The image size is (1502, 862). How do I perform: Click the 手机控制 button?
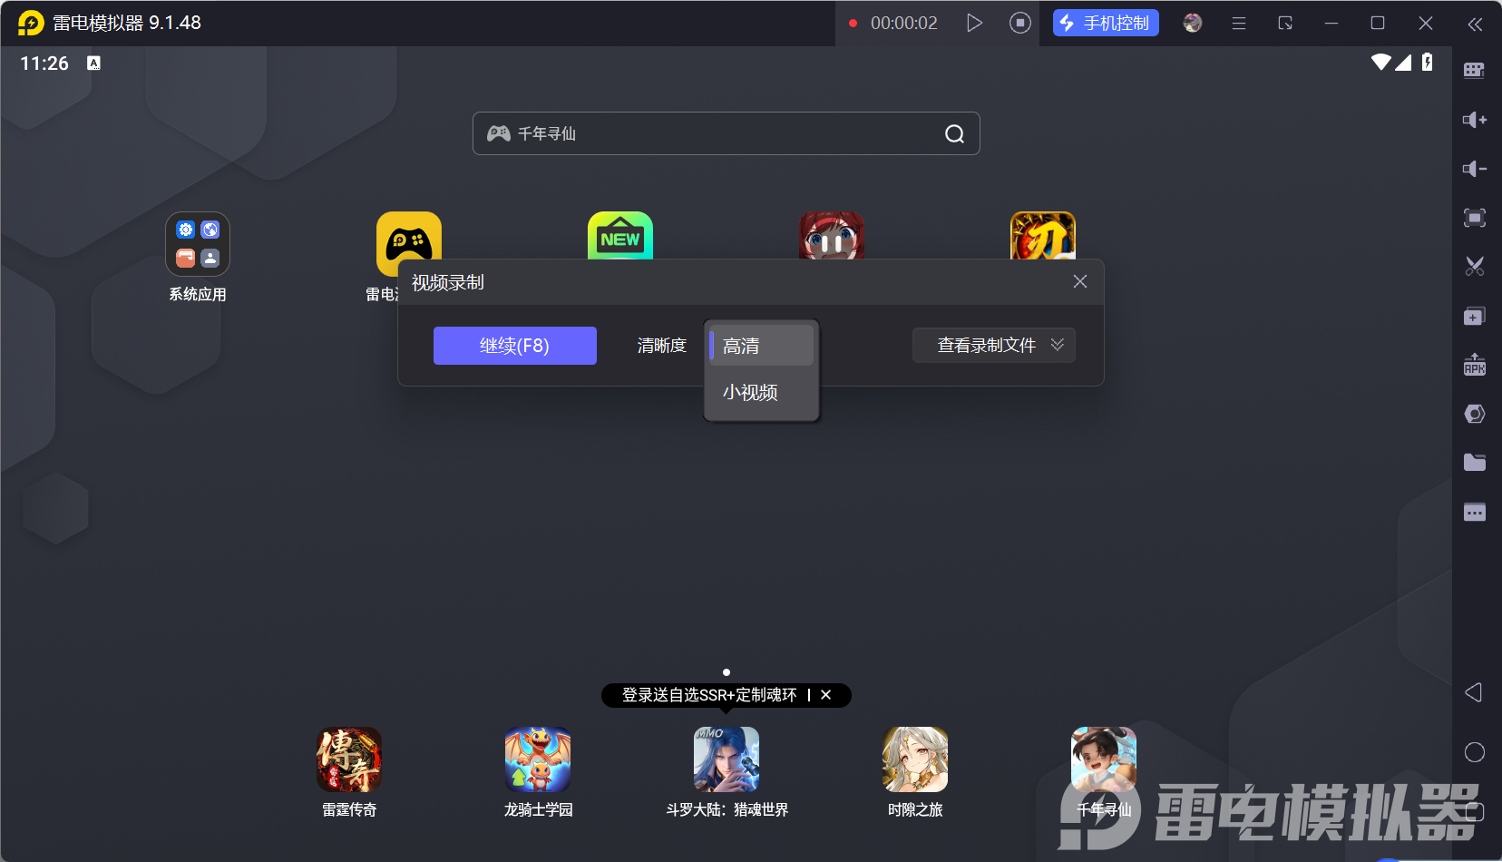1105,24
